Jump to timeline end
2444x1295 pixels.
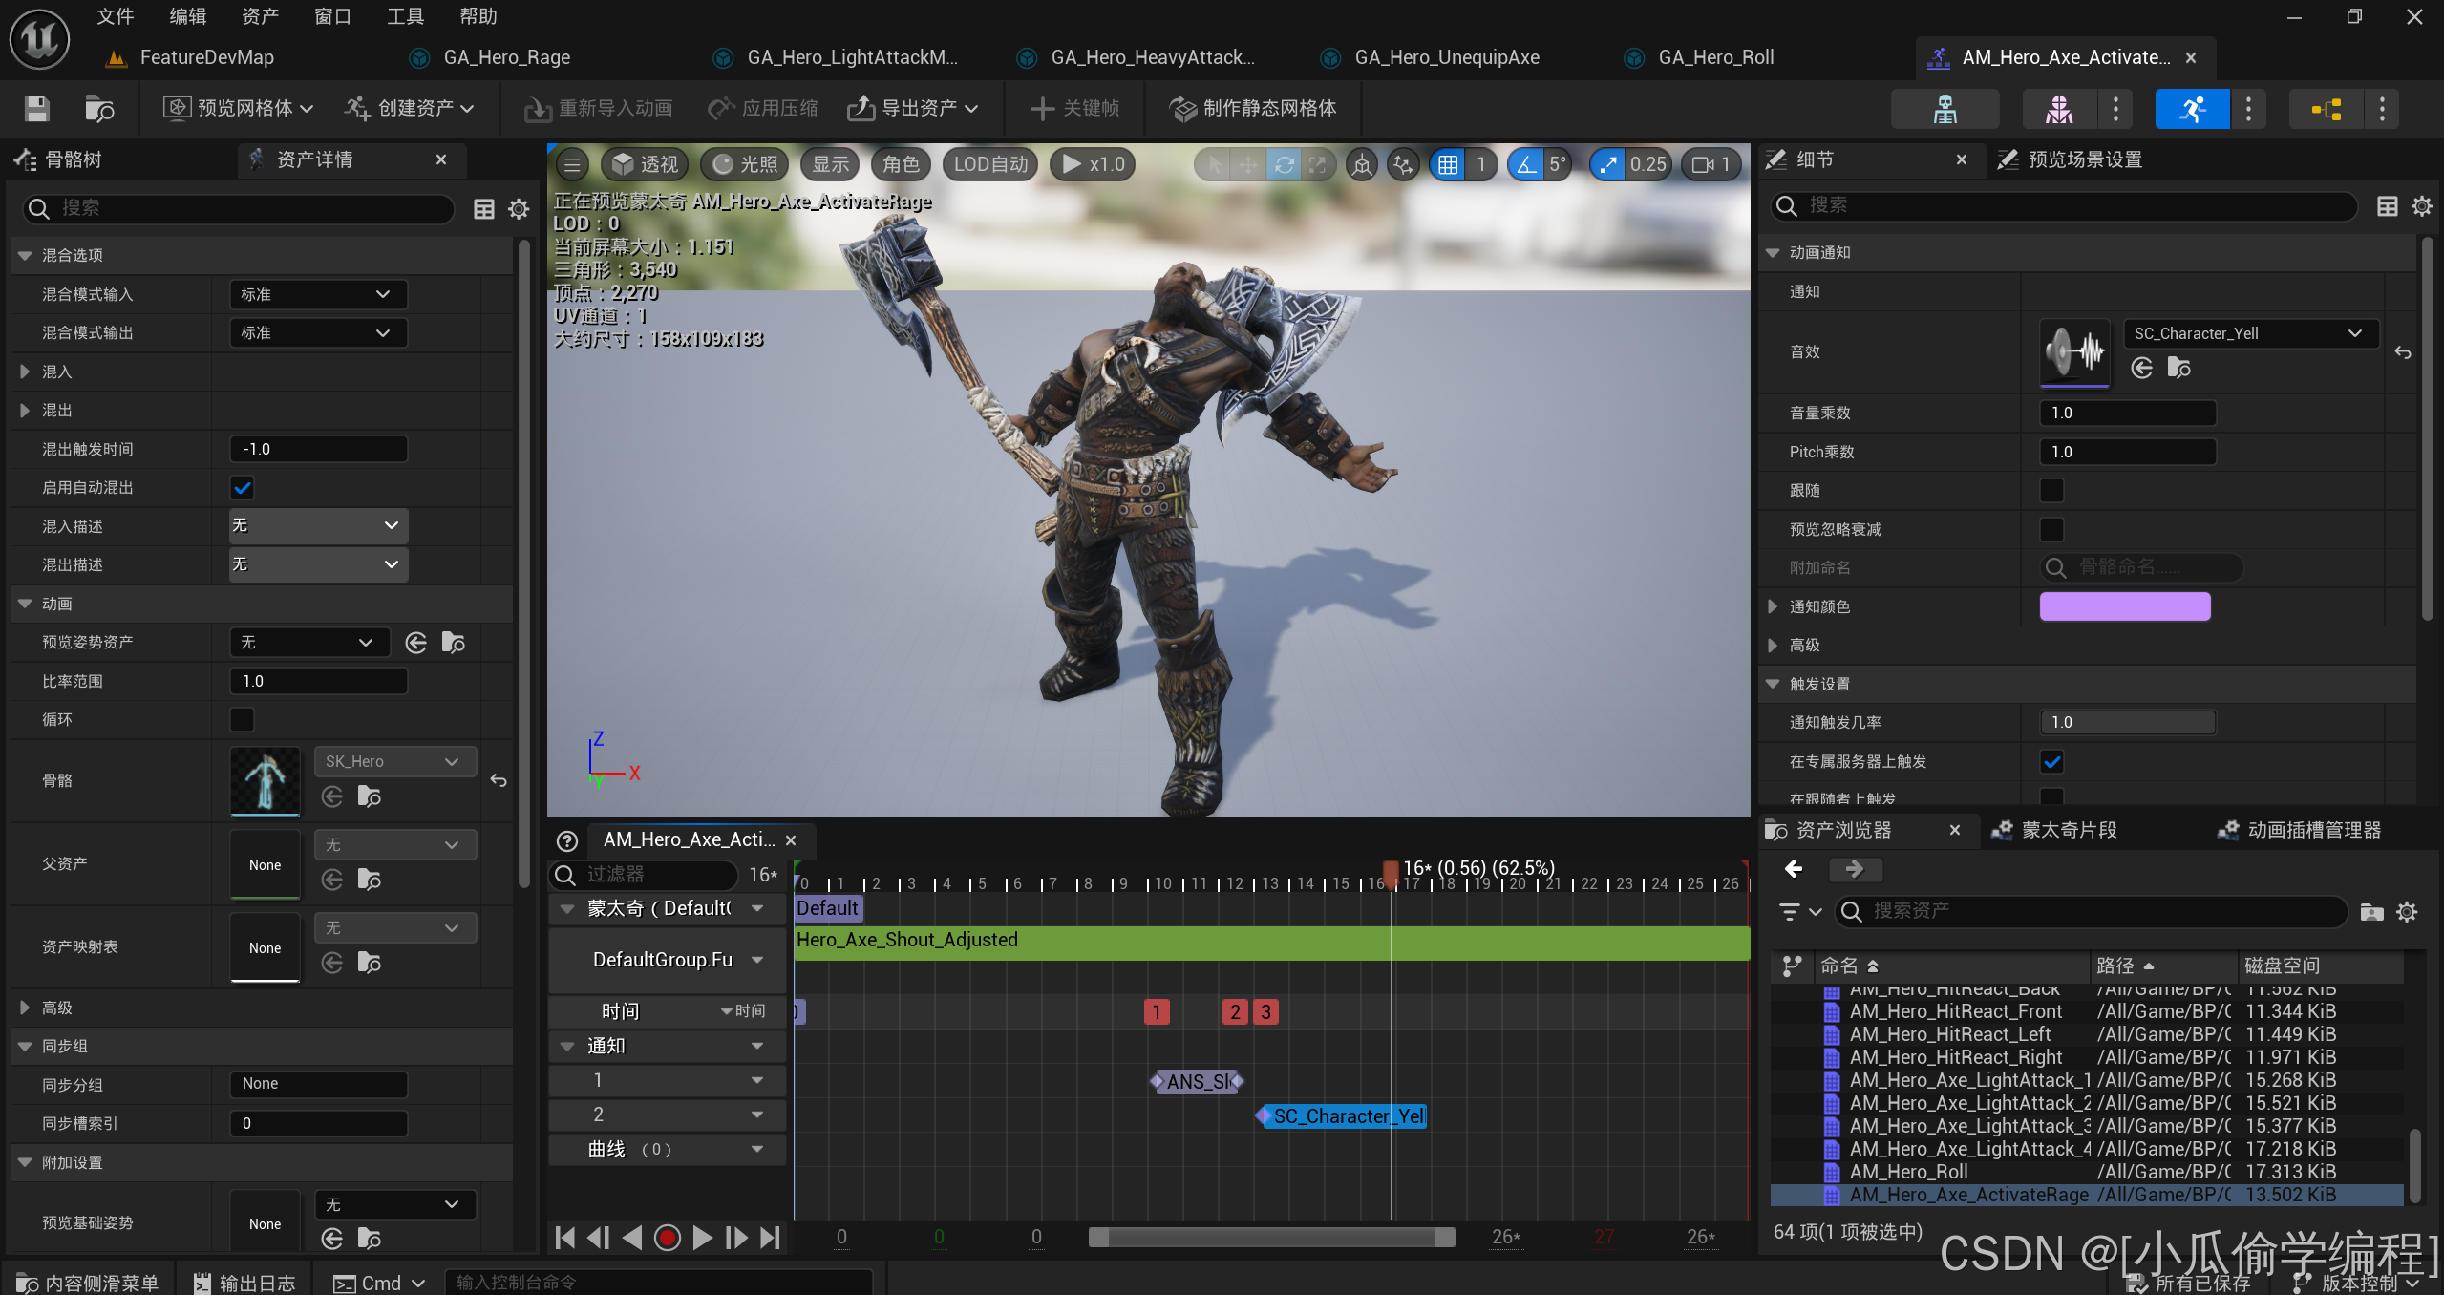(770, 1238)
